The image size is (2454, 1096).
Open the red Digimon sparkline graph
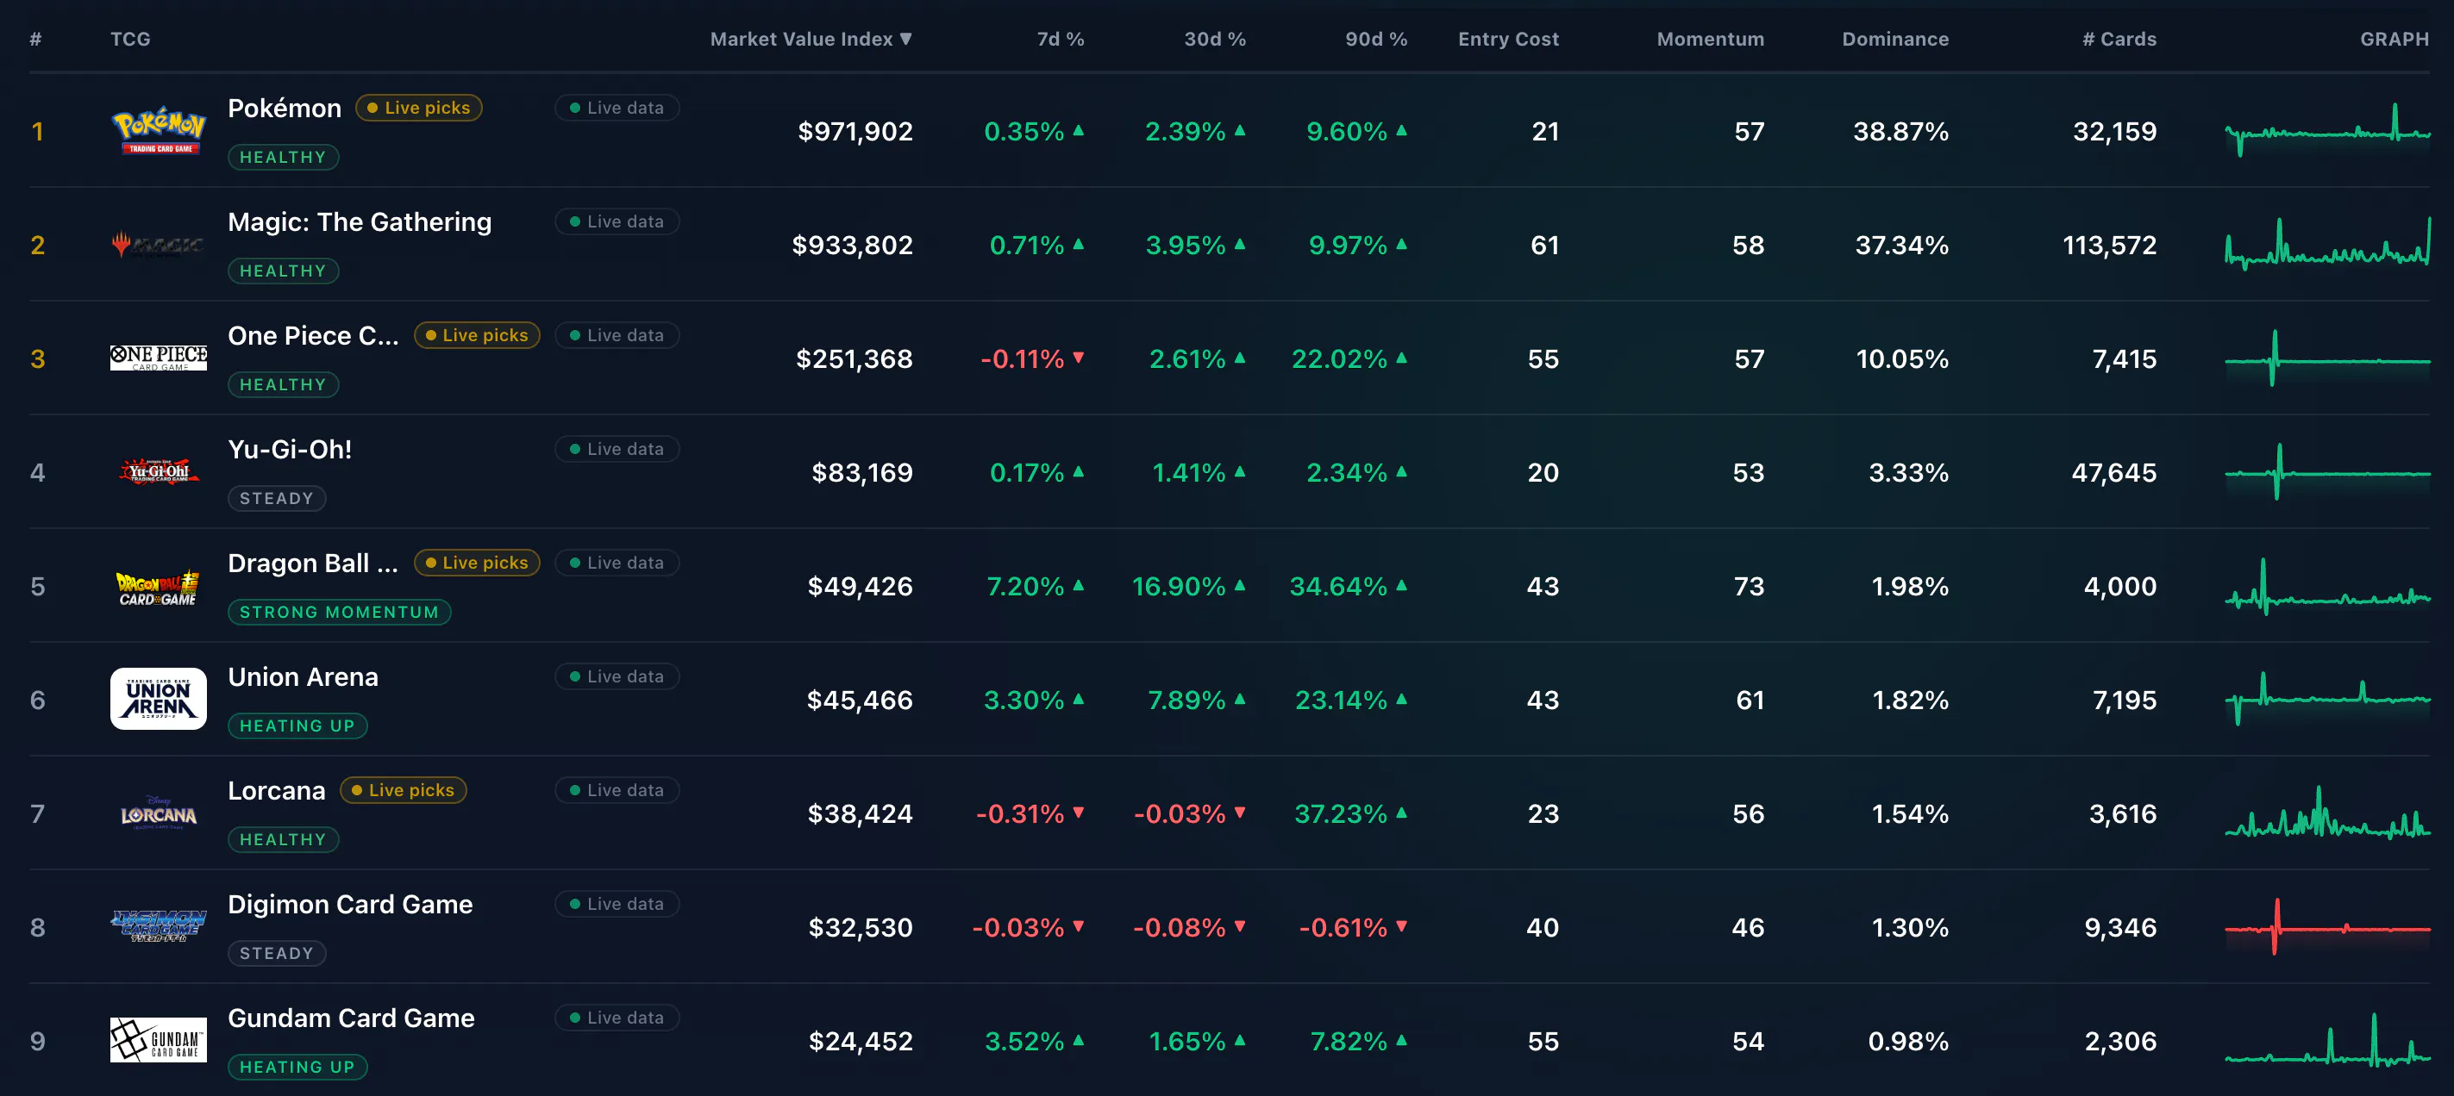pyautogui.click(x=2327, y=926)
